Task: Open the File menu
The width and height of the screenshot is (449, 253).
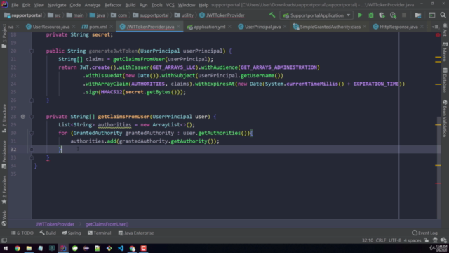Action: coord(15,5)
